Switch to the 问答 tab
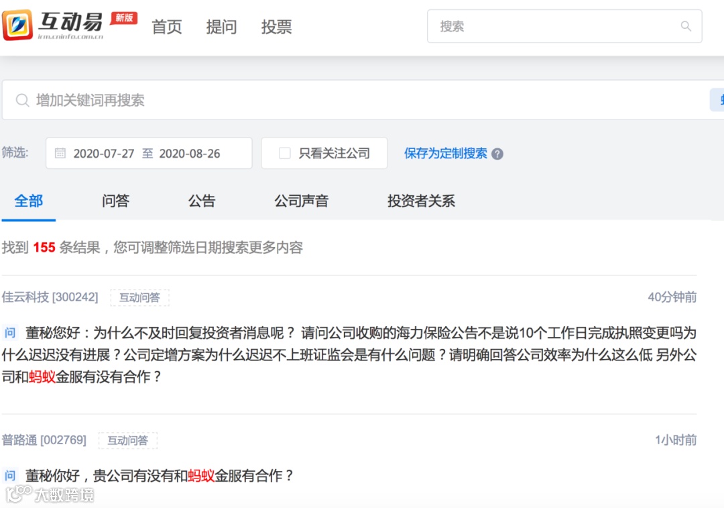This screenshot has height=508, width=724. pyautogui.click(x=115, y=201)
